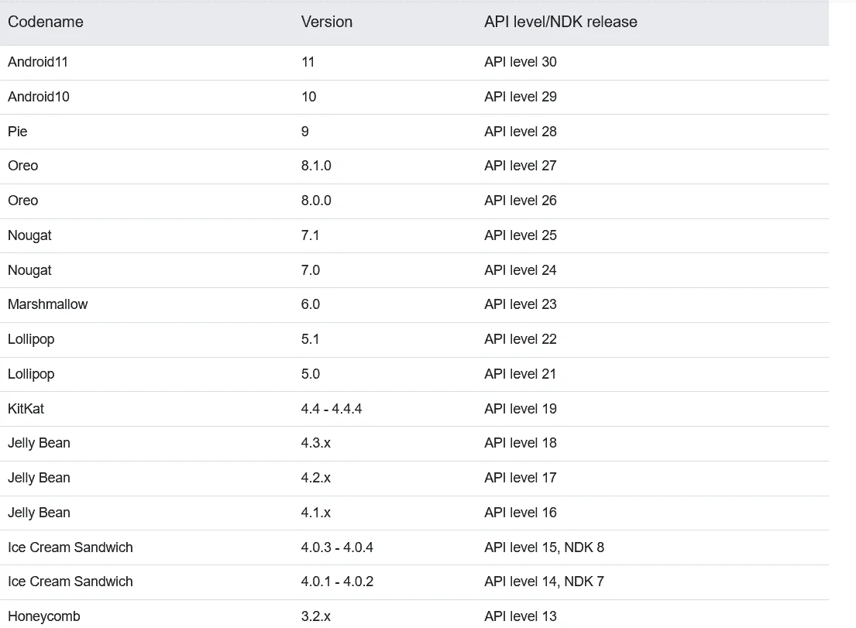Click API level 14, NDK 7 cell

tap(545, 582)
